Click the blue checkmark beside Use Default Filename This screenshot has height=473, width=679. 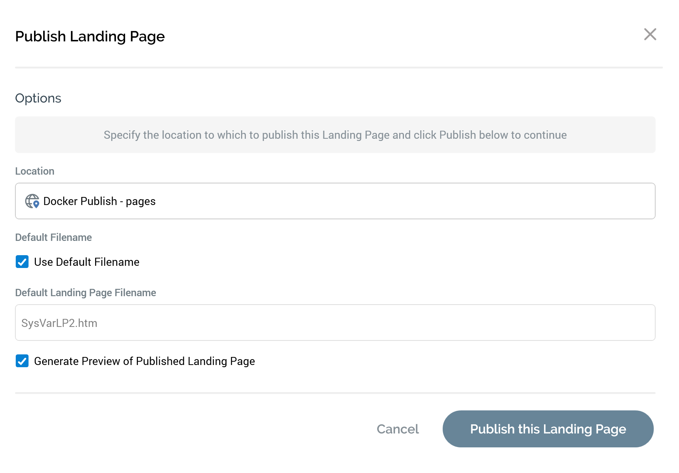pos(22,262)
